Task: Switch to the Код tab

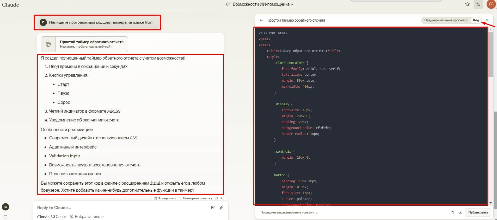Action: click(x=476, y=20)
